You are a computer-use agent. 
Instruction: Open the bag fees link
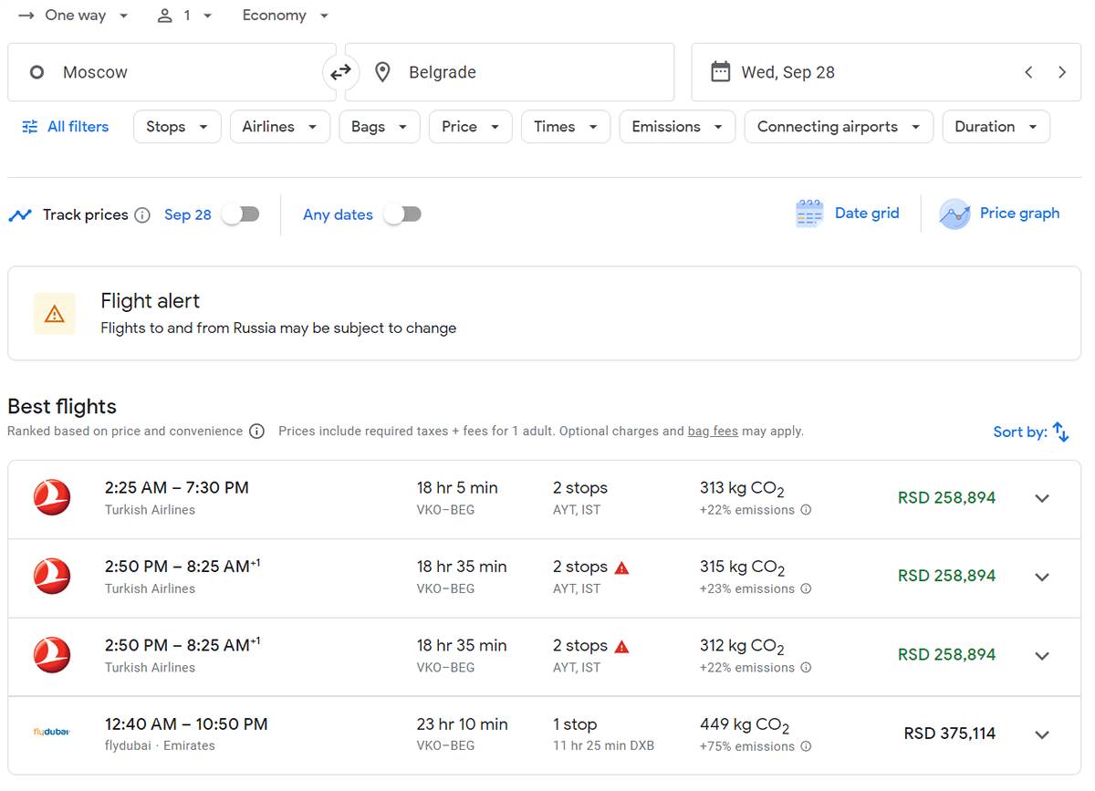pyautogui.click(x=713, y=432)
